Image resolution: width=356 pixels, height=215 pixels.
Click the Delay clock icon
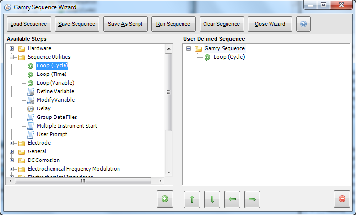[31, 109]
